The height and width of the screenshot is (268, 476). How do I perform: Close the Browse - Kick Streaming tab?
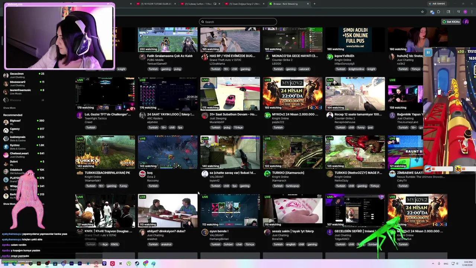point(308,4)
